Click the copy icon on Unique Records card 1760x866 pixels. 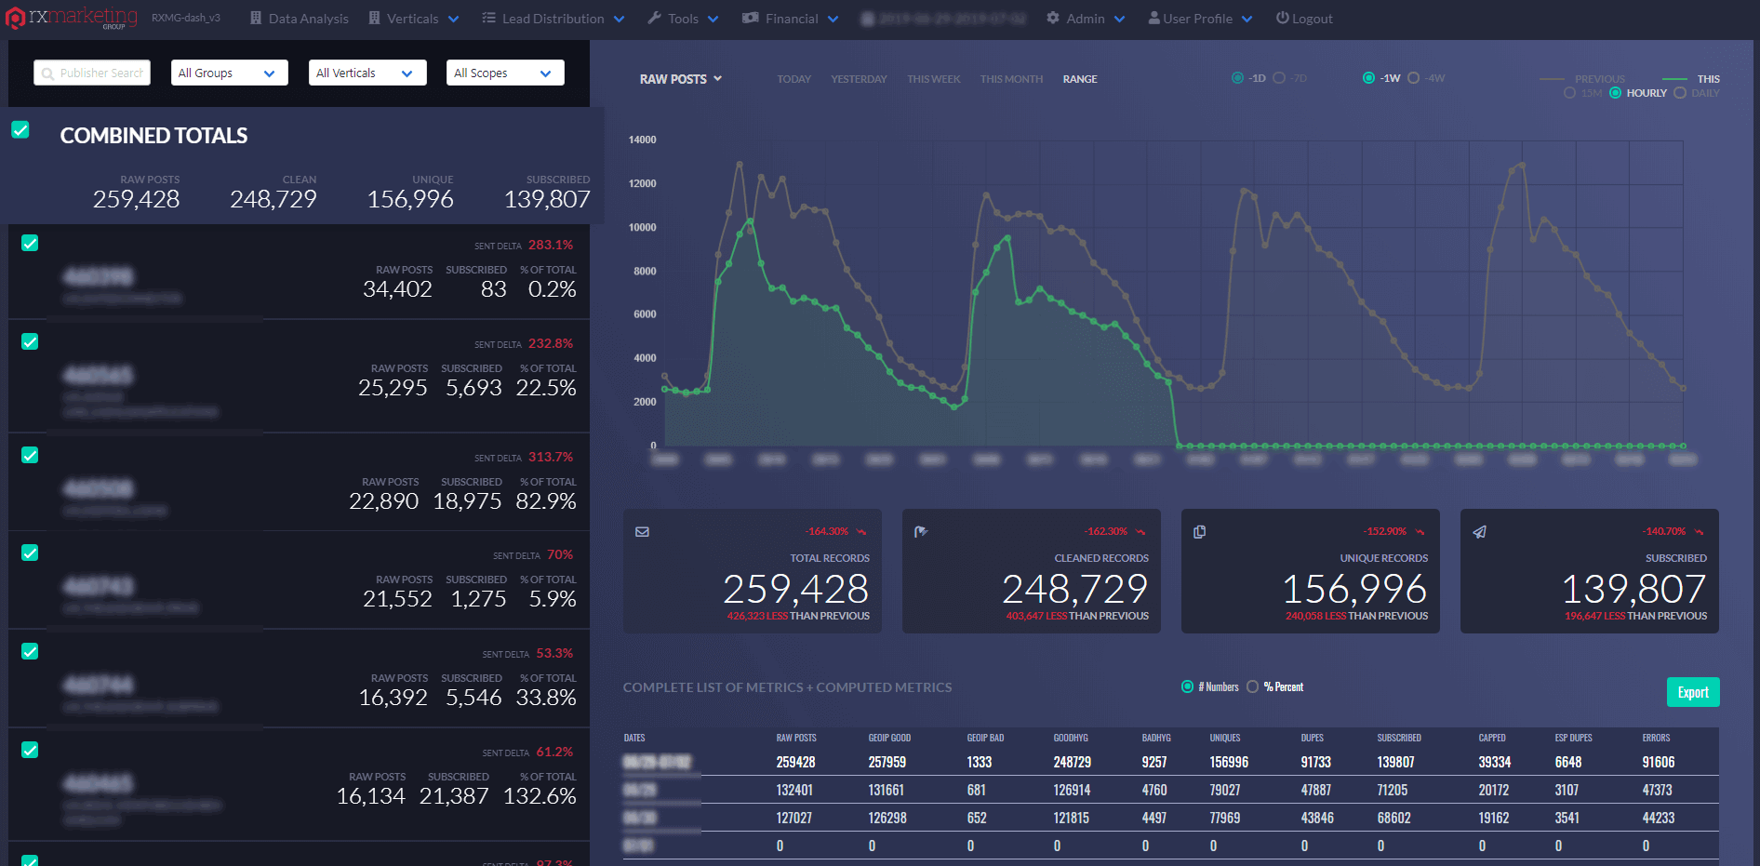(1200, 532)
